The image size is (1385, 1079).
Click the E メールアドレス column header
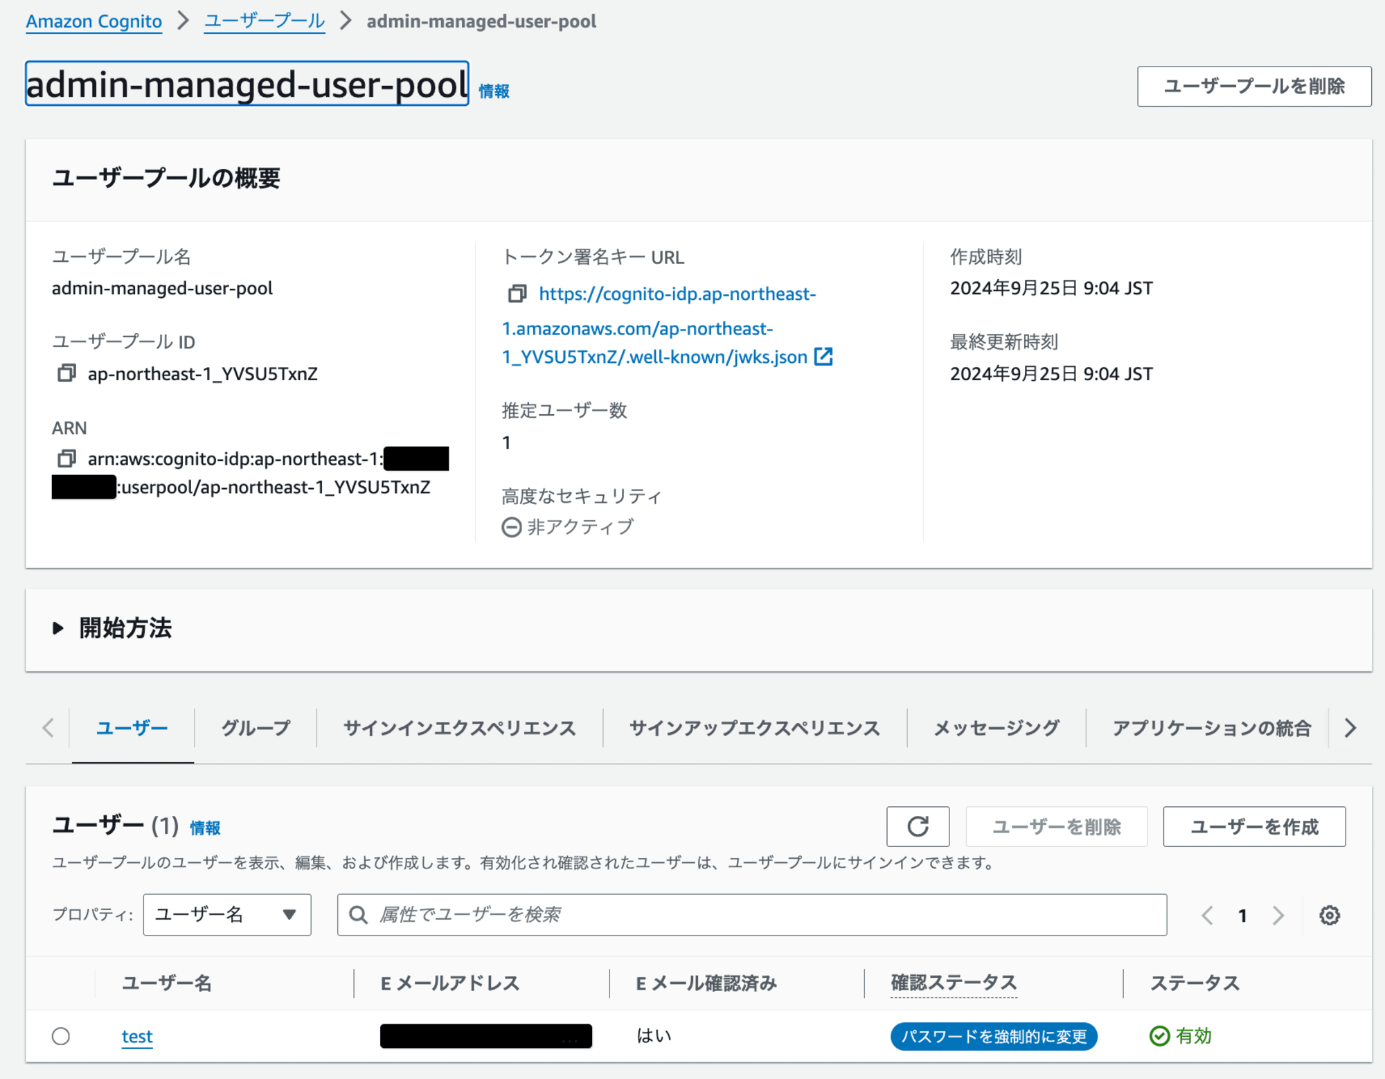tap(450, 983)
